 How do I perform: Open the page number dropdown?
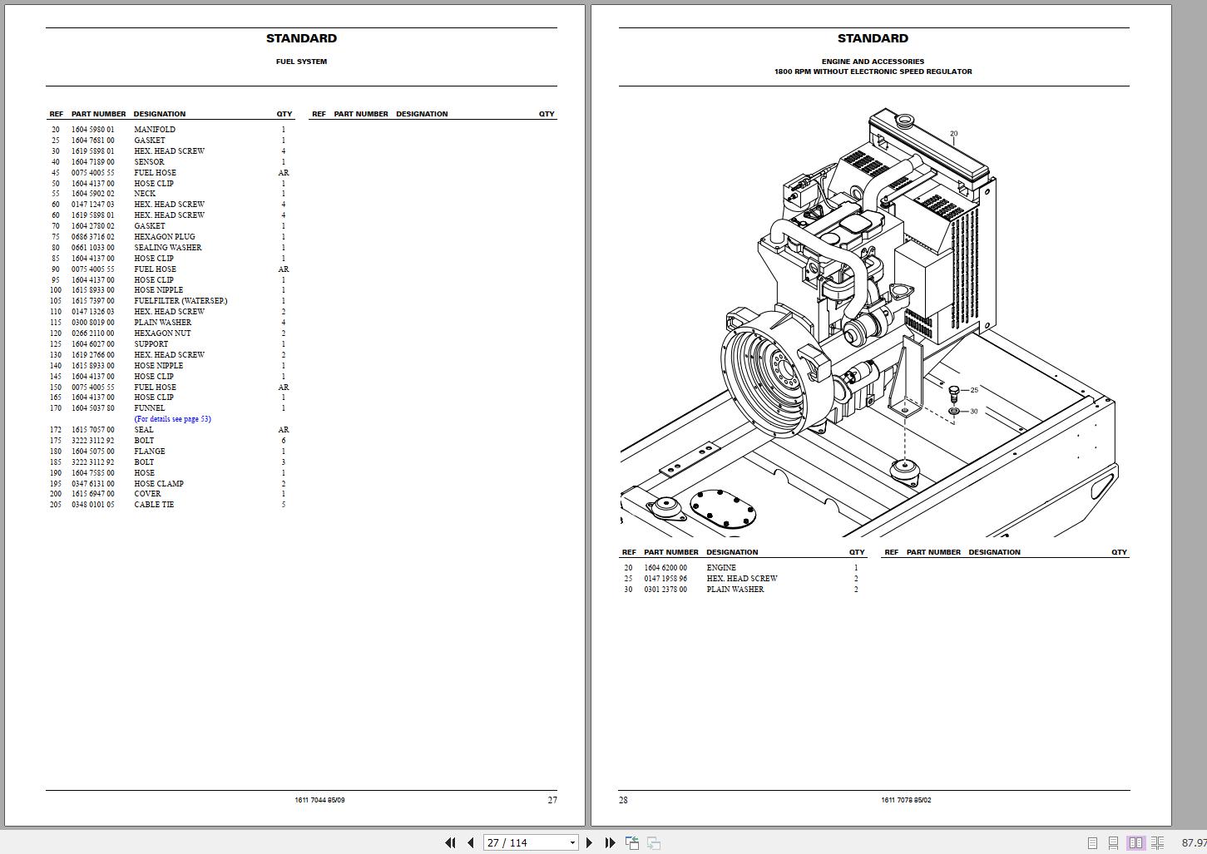[572, 842]
